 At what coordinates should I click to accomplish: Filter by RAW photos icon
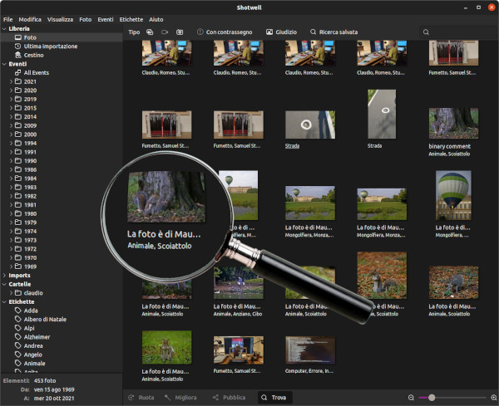(x=180, y=32)
